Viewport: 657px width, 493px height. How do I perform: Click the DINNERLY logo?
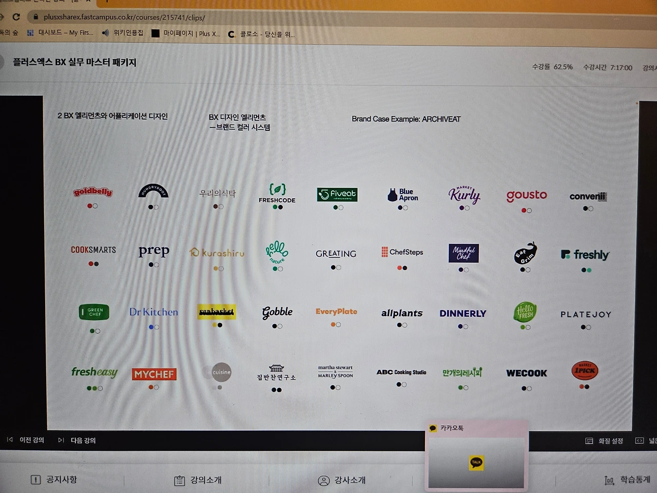pyautogui.click(x=463, y=313)
